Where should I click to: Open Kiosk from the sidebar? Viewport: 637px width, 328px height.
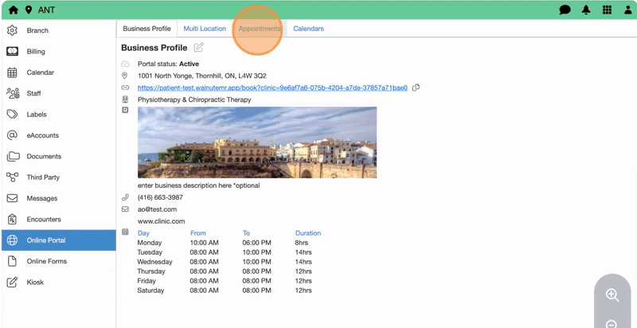click(x=35, y=283)
